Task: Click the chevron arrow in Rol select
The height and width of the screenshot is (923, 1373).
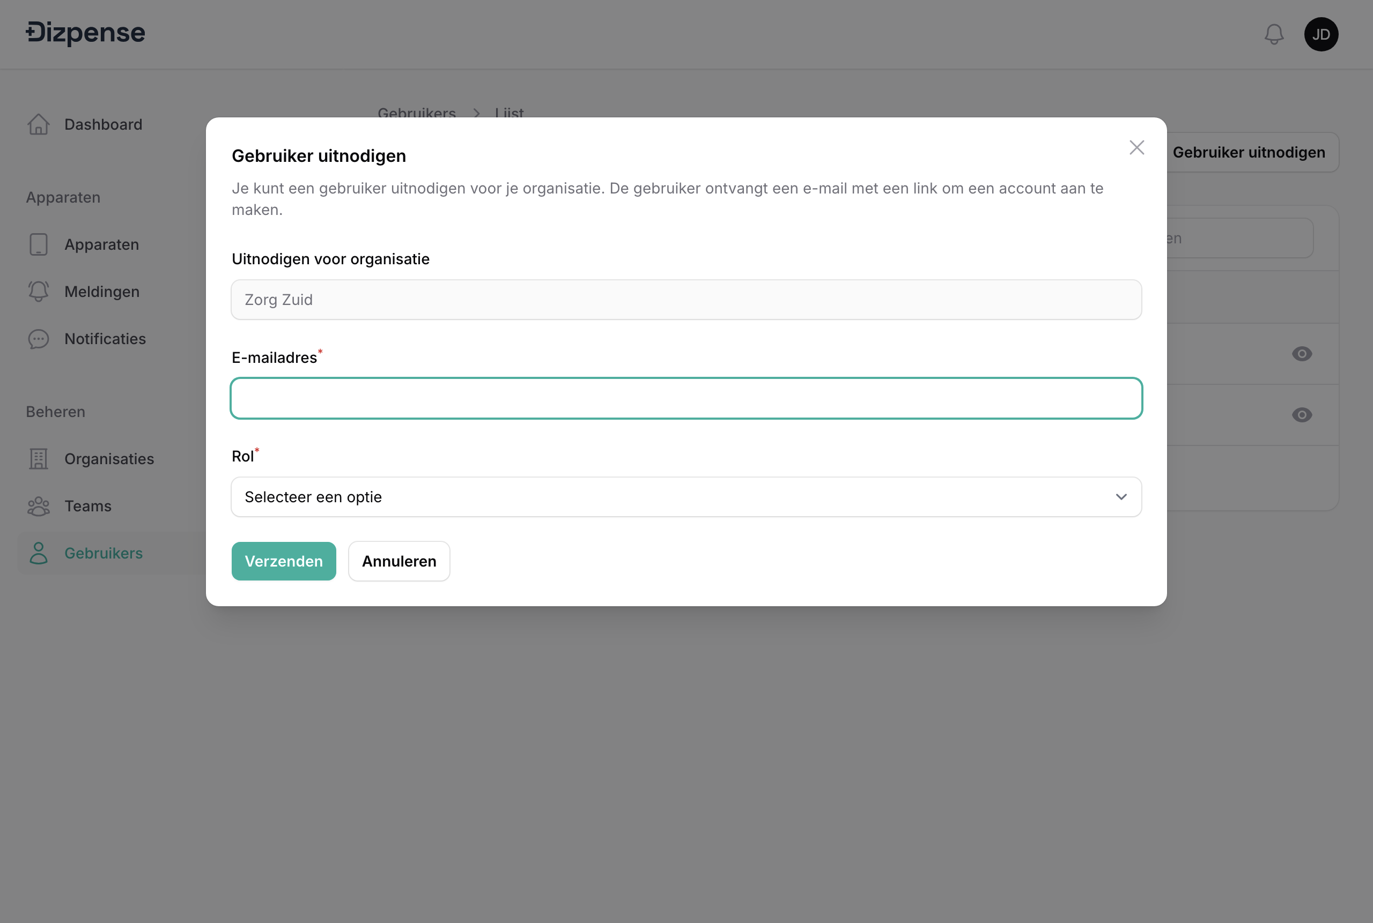Action: click(x=1121, y=497)
